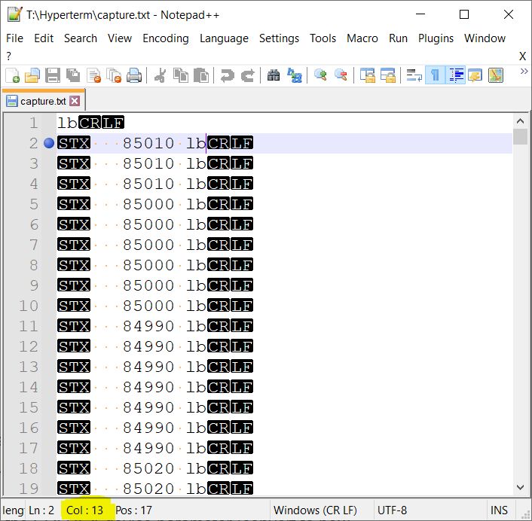The image size is (532, 521).
Task: Click CR marker on line 1
Action: (x=90, y=123)
